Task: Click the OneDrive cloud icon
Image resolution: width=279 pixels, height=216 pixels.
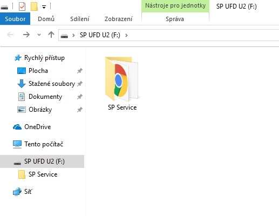Action: point(17,127)
